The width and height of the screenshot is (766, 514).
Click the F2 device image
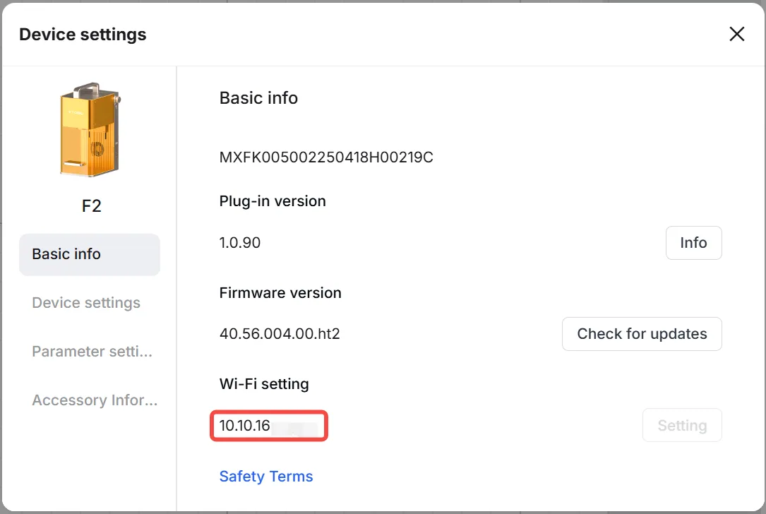coord(90,129)
